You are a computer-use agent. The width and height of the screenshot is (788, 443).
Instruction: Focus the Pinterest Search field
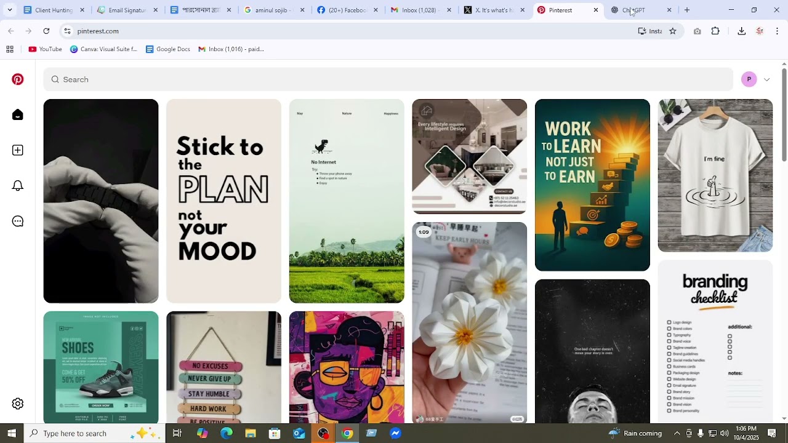coord(388,79)
